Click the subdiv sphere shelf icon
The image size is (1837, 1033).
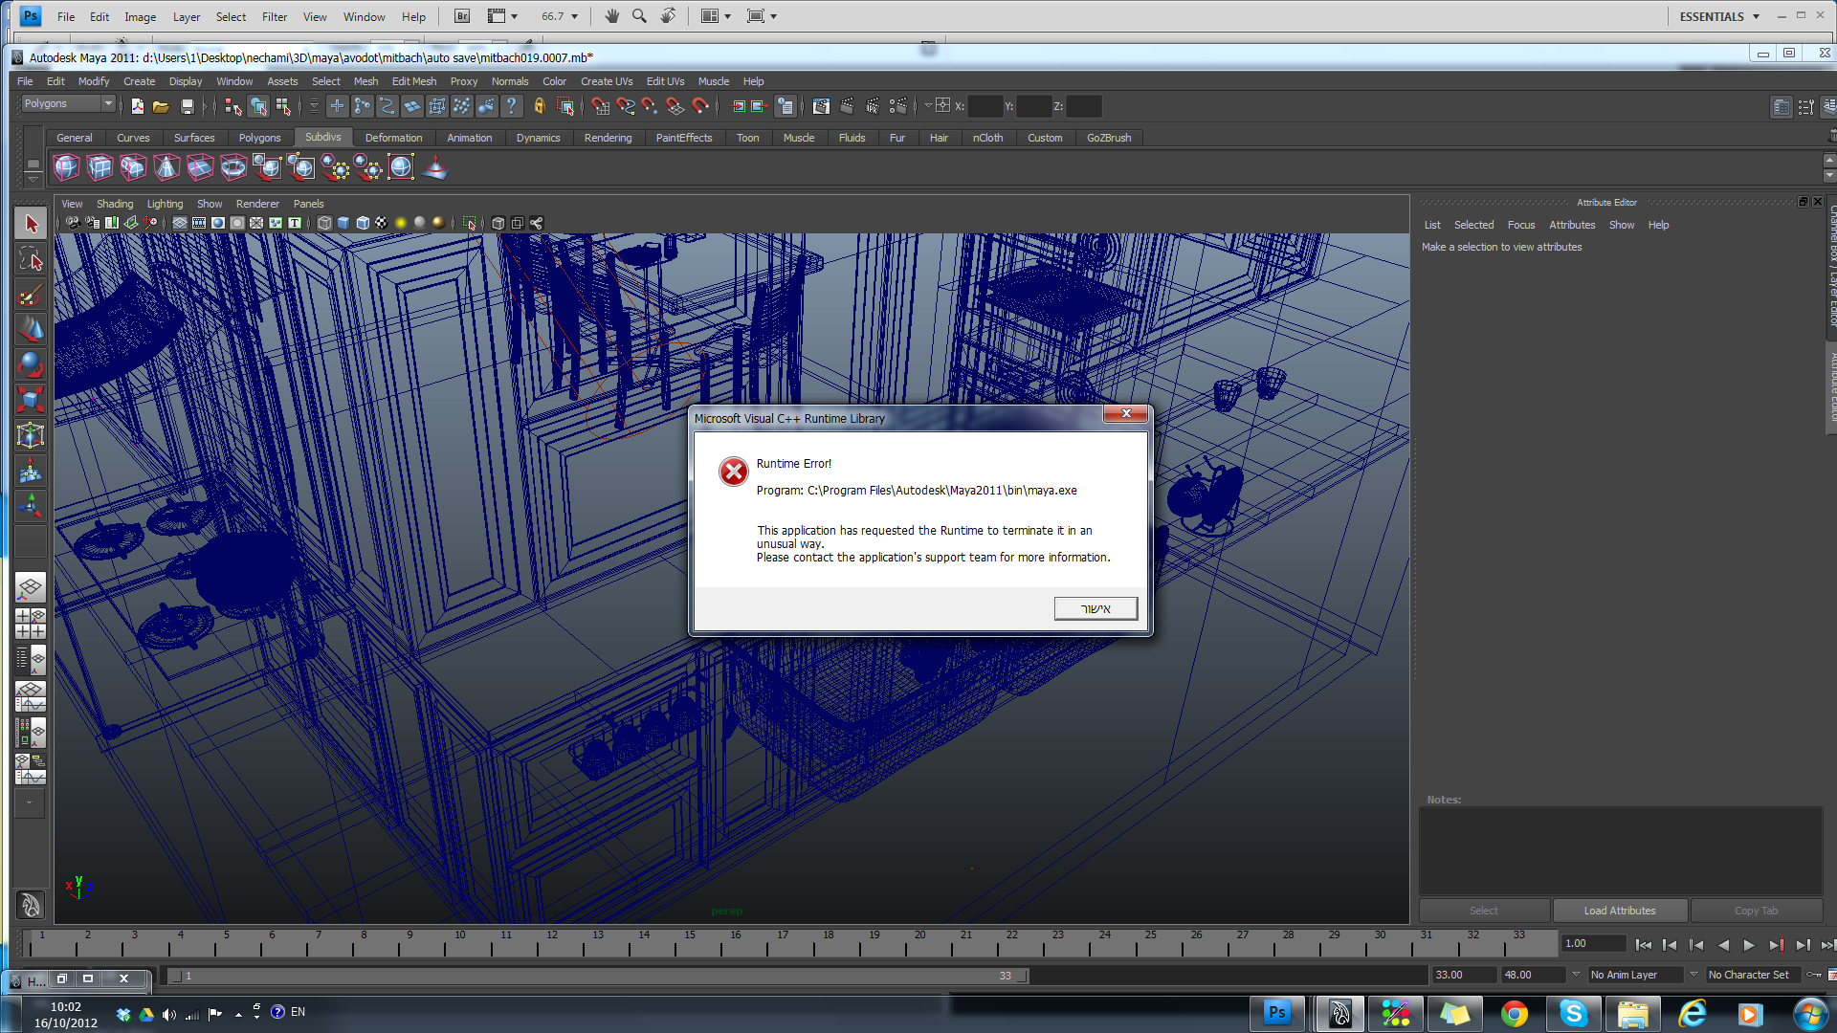tap(66, 168)
